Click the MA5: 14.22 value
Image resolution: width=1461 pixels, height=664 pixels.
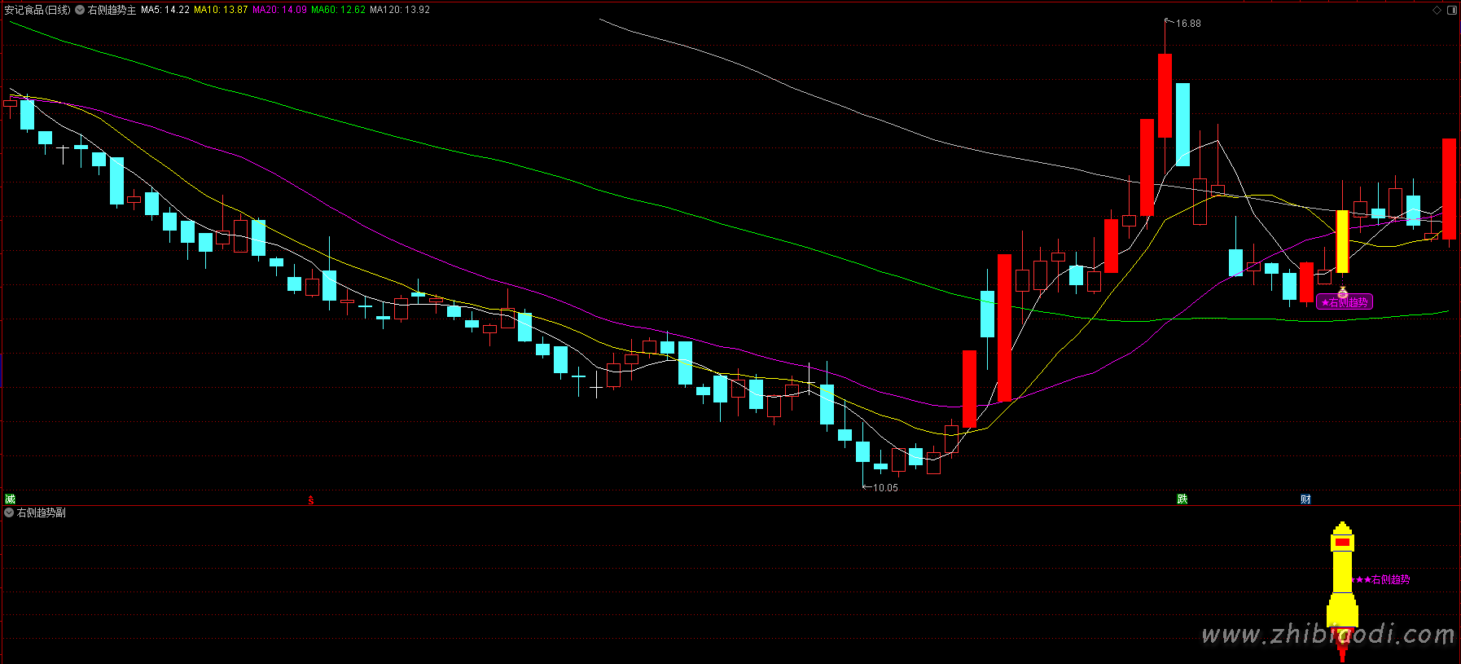165,10
